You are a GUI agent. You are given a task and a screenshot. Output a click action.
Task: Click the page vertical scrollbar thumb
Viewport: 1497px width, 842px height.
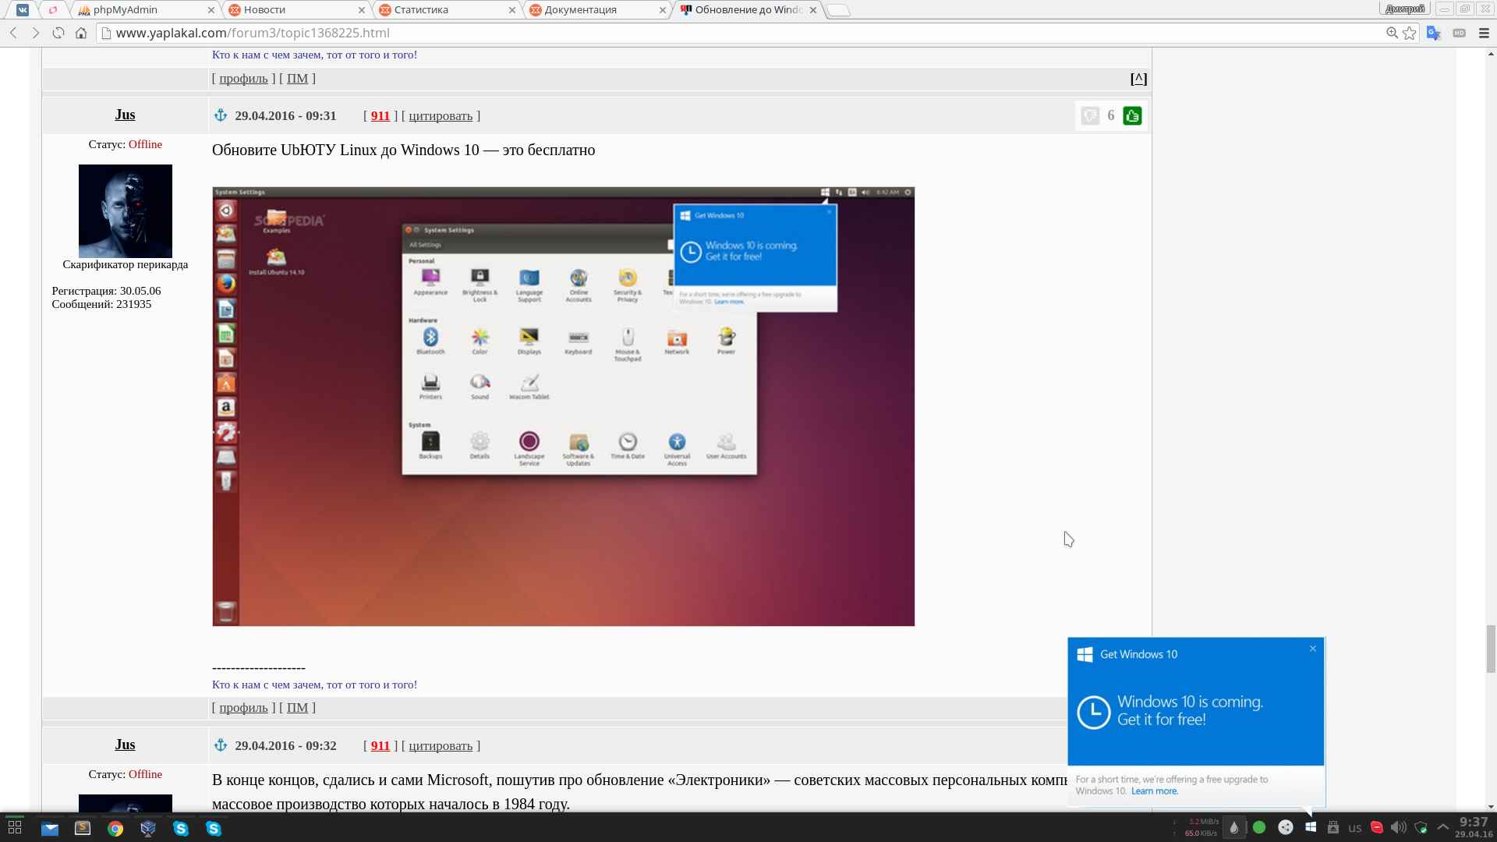tap(1491, 647)
